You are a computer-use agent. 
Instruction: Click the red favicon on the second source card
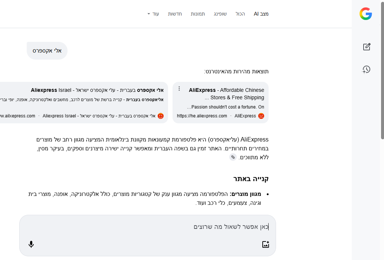click(160, 116)
